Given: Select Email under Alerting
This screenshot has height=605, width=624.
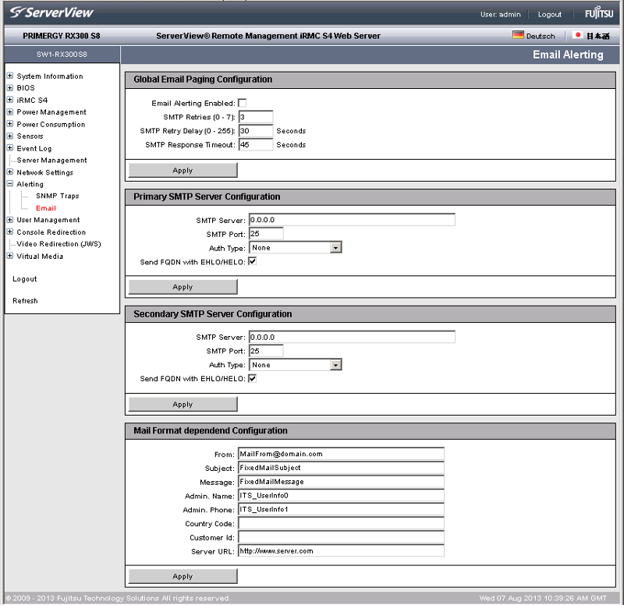Looking at the screenshot, I should (46, 208).
